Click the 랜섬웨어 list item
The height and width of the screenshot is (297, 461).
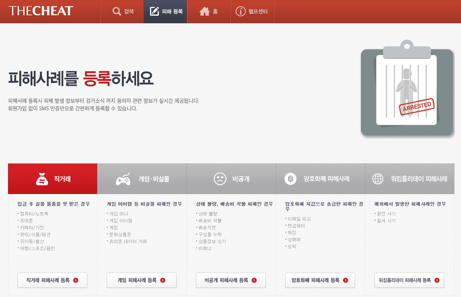296,226
